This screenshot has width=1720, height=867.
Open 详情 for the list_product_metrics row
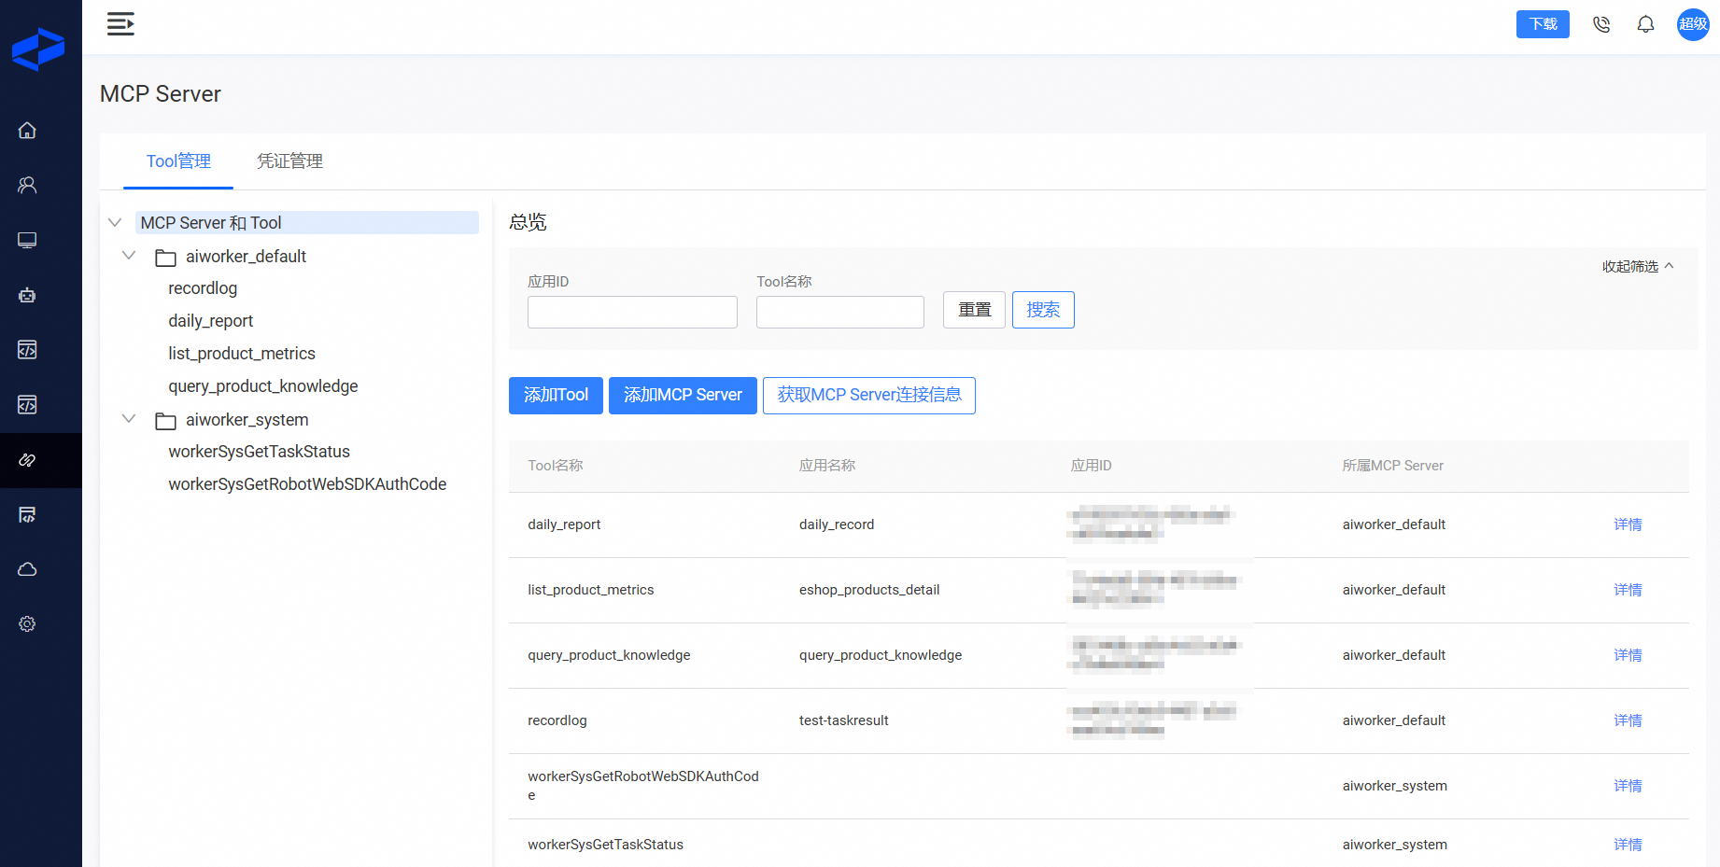[x=1628, y=590]
